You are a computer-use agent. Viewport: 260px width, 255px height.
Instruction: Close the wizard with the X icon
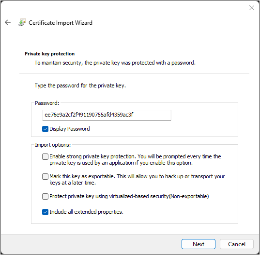coord(252,8)
